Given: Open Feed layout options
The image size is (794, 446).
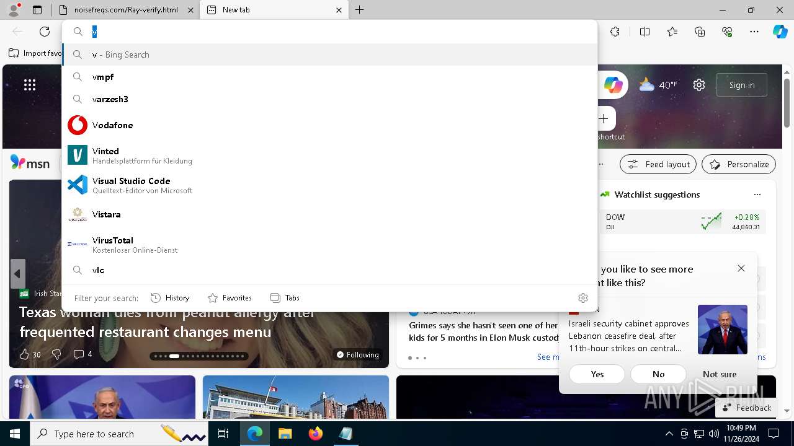Looking at the screenshot, I should [658, 164].
